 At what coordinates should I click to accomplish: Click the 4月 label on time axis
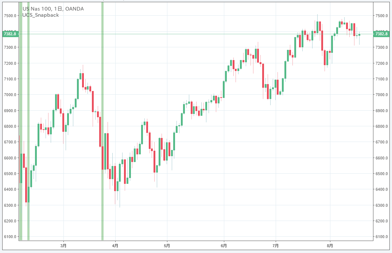[x=115, y=246]
